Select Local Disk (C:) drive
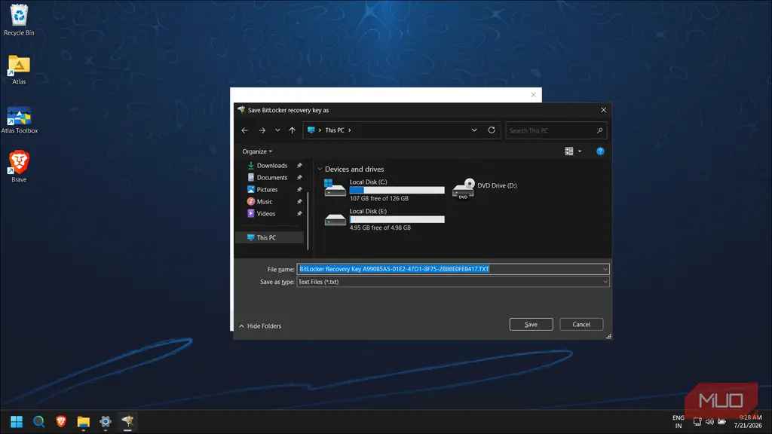Image resolution: width=772 pixels, height=434 pixels. (384, 190)
